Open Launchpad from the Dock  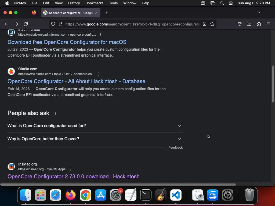point(41,195)
